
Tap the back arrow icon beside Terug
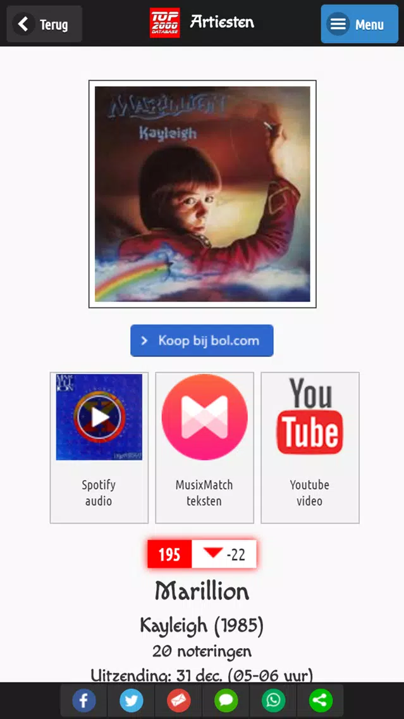(23, 24)
